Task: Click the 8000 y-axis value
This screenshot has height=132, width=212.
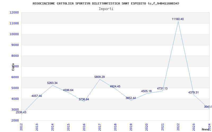Action: [x=15, y=56]
